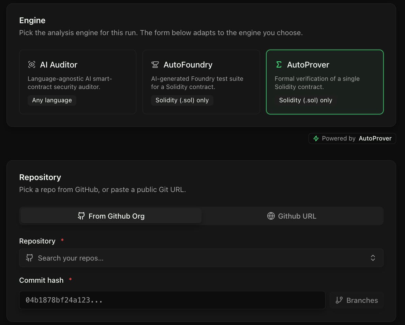Click the globe icon in Github URL tab

coord(271,216)
